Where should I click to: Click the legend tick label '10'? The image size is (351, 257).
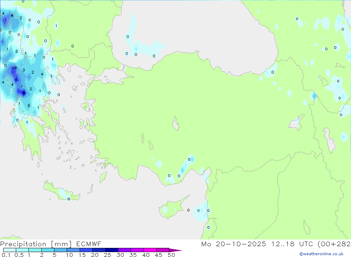tap(69, 255)
